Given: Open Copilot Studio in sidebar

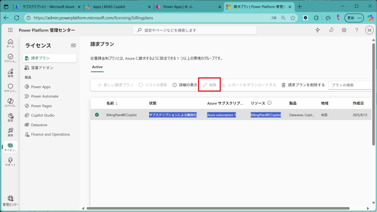Looking at the screenshot, I should [43, 115].
